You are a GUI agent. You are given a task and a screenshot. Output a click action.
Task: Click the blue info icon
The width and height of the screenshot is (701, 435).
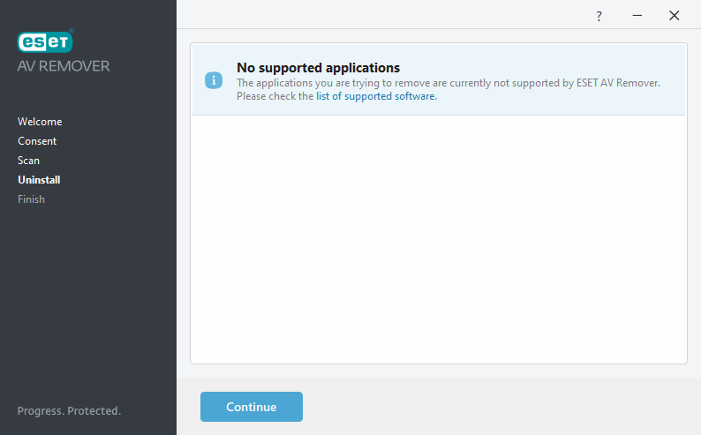point(214,80)
